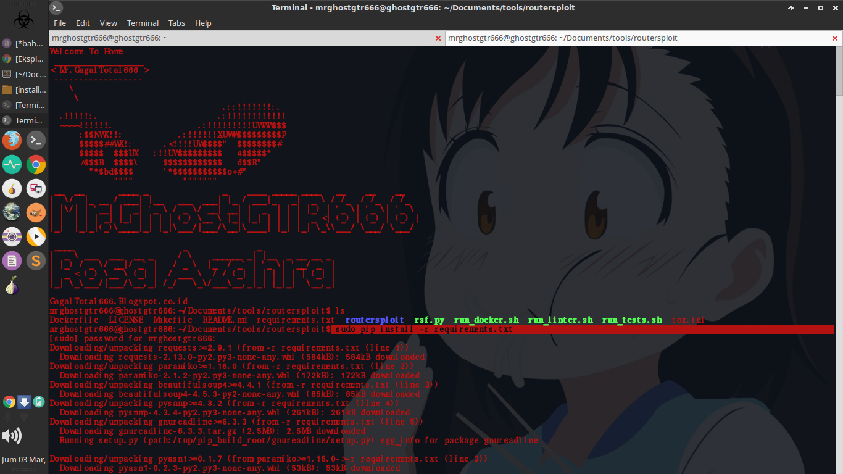843x474 pixels.
Task: Open the Edit menu
Action: (83, 23)
